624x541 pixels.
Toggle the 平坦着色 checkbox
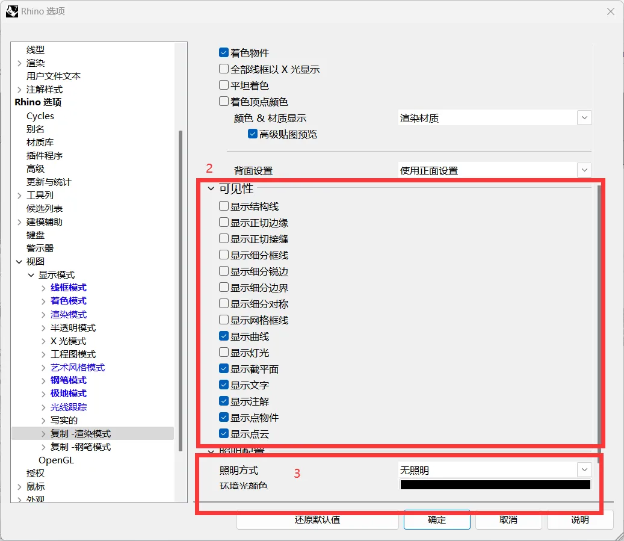(224, 85)
